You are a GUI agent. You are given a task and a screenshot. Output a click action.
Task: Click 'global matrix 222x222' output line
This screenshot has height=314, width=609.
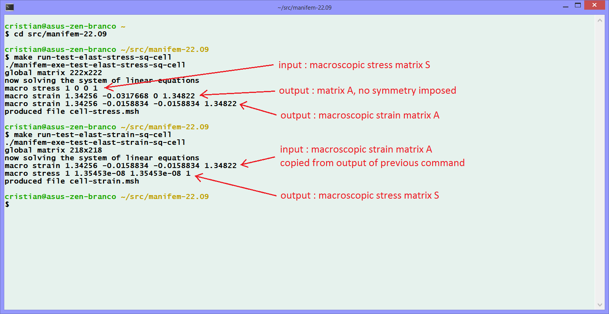53,73
